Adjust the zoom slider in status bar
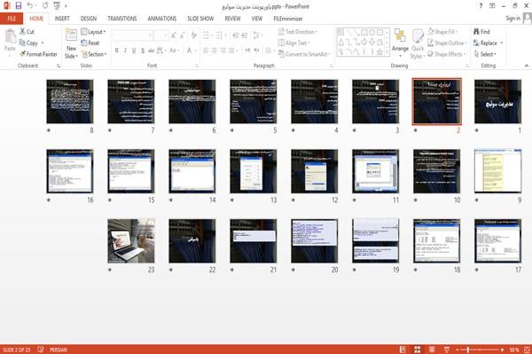 point(468,350)
